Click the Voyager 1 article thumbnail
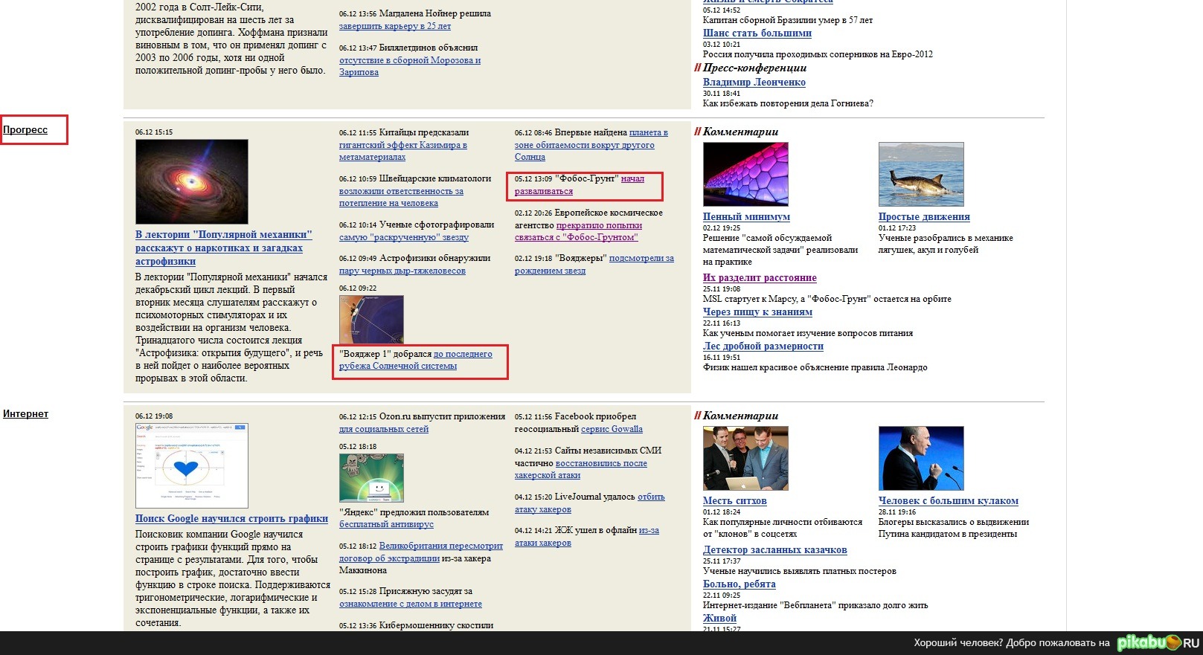This screenshot has height=655, width=1203. 371,320
